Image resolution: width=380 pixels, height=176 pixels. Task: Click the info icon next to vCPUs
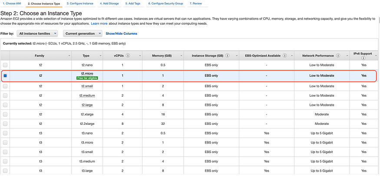(x=128, y=55)
